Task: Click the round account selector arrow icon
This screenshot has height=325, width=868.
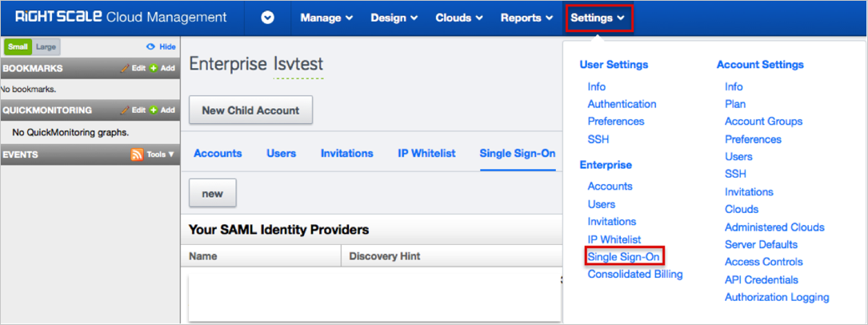Action: click(268, 18)
